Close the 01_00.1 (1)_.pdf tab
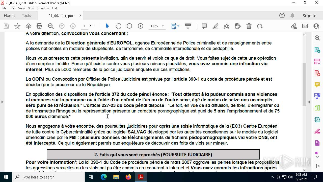 [x=80, y=15]
